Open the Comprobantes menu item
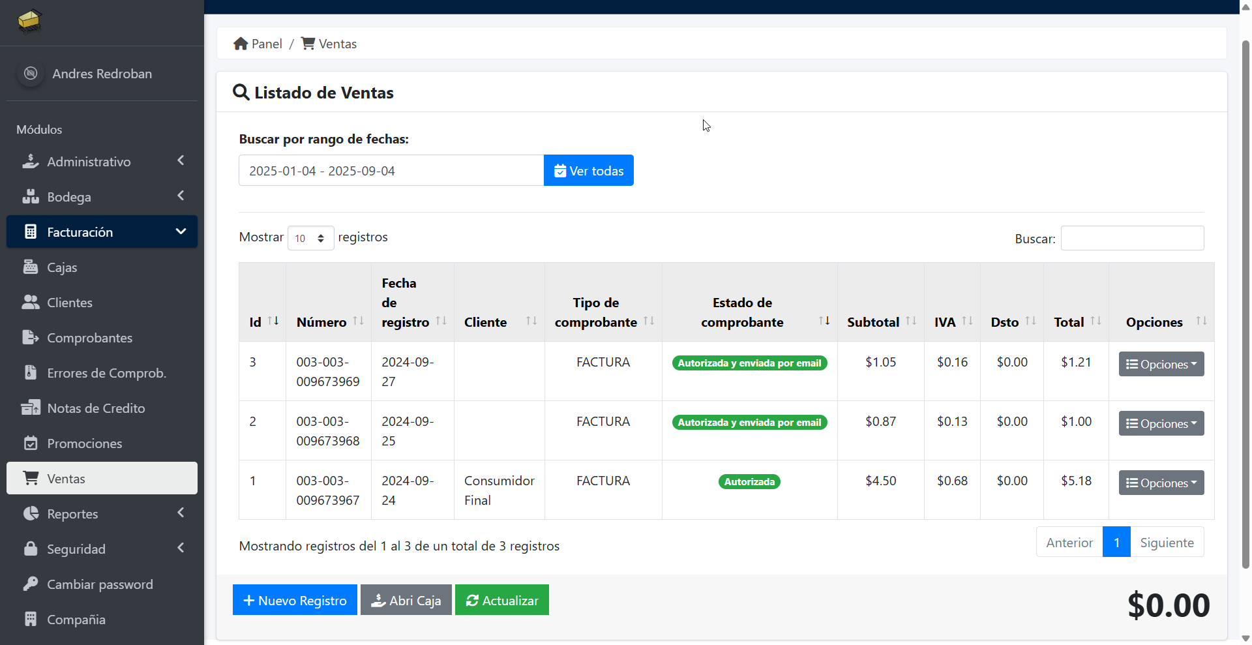This screenshot has width=1252, height=645. [89, 338]
